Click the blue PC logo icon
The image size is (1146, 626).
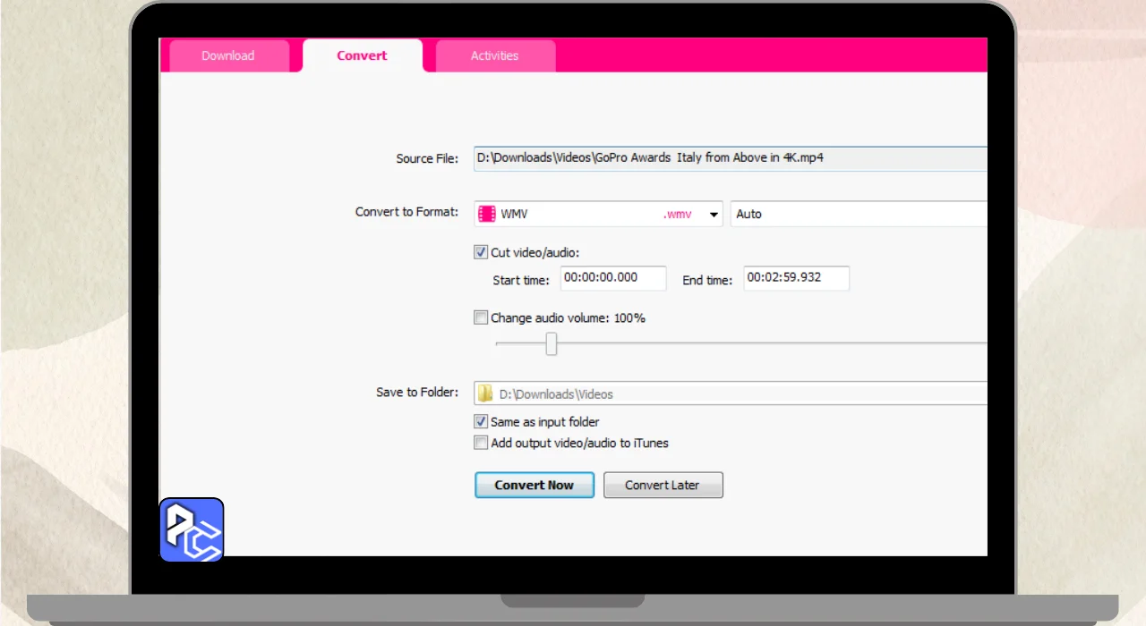tap(192, 529)
